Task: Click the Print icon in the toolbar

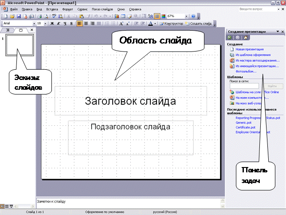Action: pos(39,16)
